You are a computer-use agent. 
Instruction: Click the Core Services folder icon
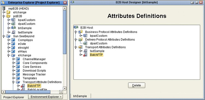pyautogui.click(x=18, y=67)
